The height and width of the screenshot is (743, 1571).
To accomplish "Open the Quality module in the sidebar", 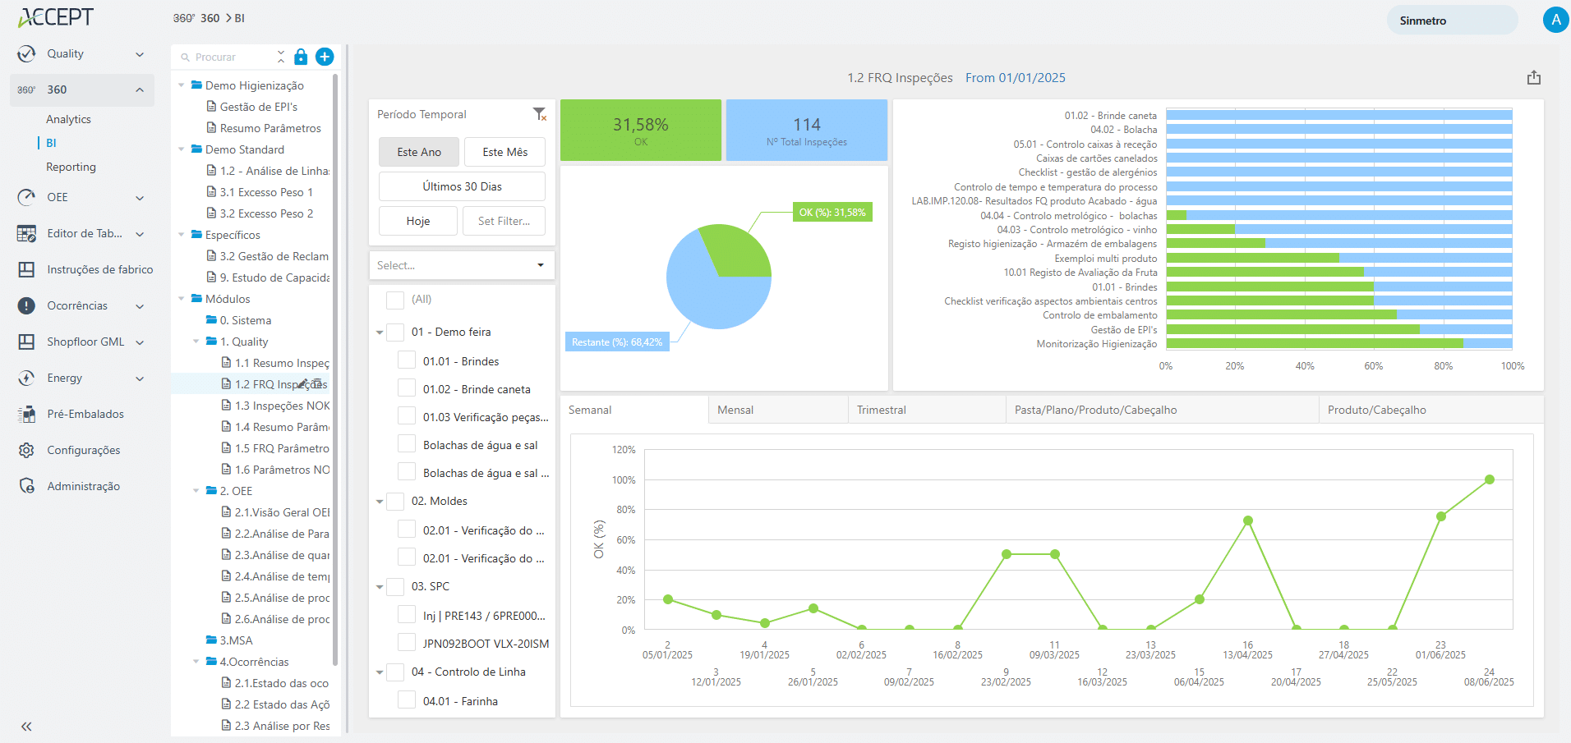I will (x=66, y=53).
